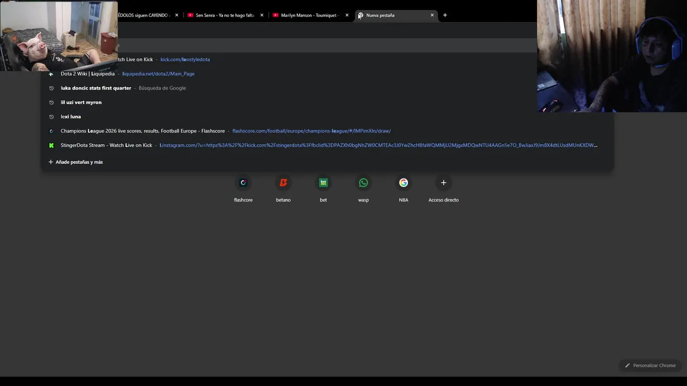Open a new tab with plus button
This screenshot has width=687, height=386.
445,15
